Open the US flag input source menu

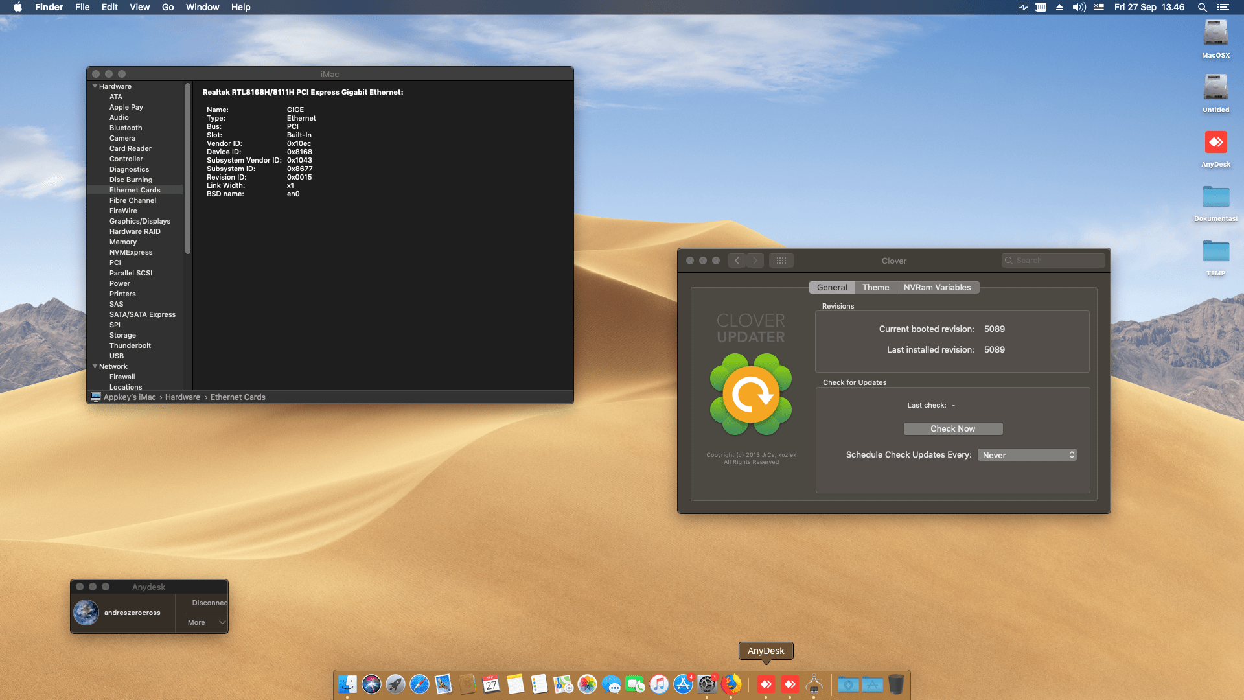pyautogui.click(x=1099, y=7)
